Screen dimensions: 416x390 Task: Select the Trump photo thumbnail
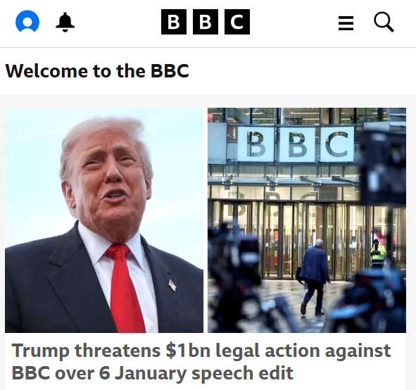click(x=104, y=220)
